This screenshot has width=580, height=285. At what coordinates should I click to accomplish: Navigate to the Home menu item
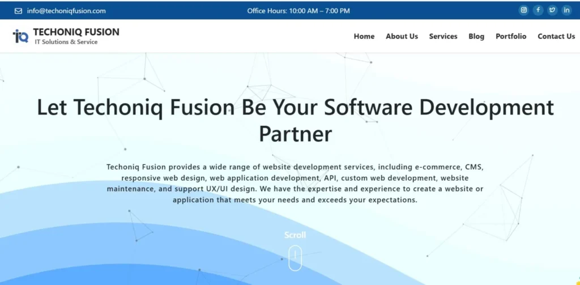(364, 36)
